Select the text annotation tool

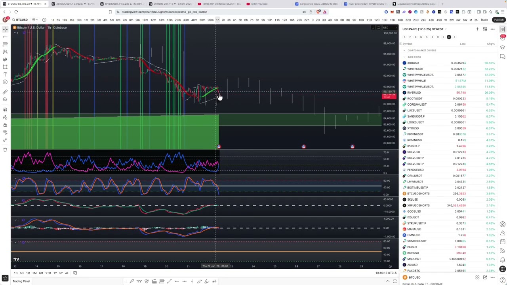[x=5, y=74]
